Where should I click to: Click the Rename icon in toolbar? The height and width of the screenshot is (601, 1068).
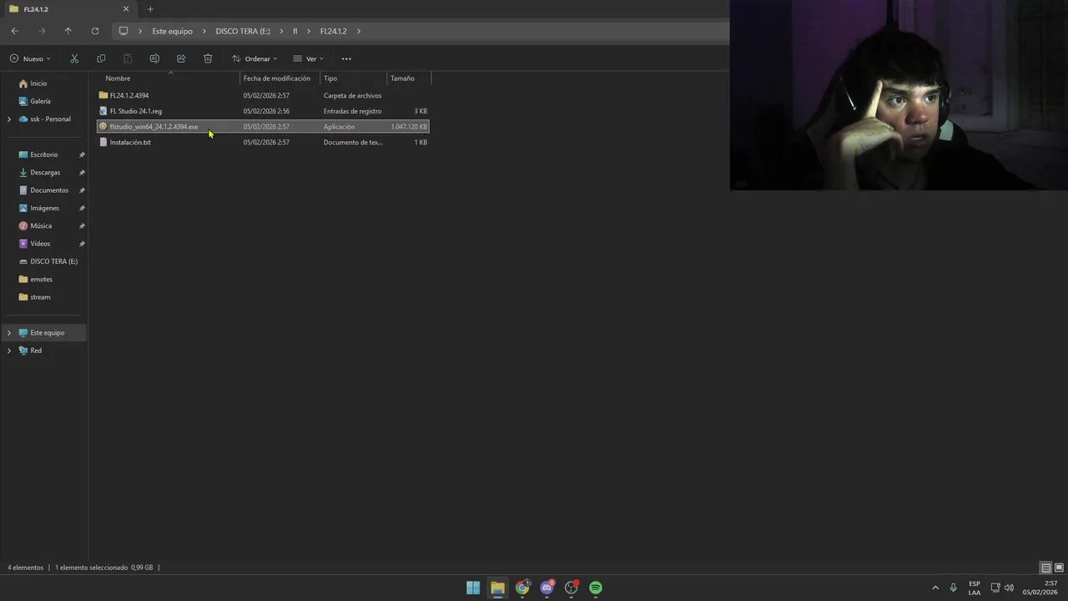154,58
